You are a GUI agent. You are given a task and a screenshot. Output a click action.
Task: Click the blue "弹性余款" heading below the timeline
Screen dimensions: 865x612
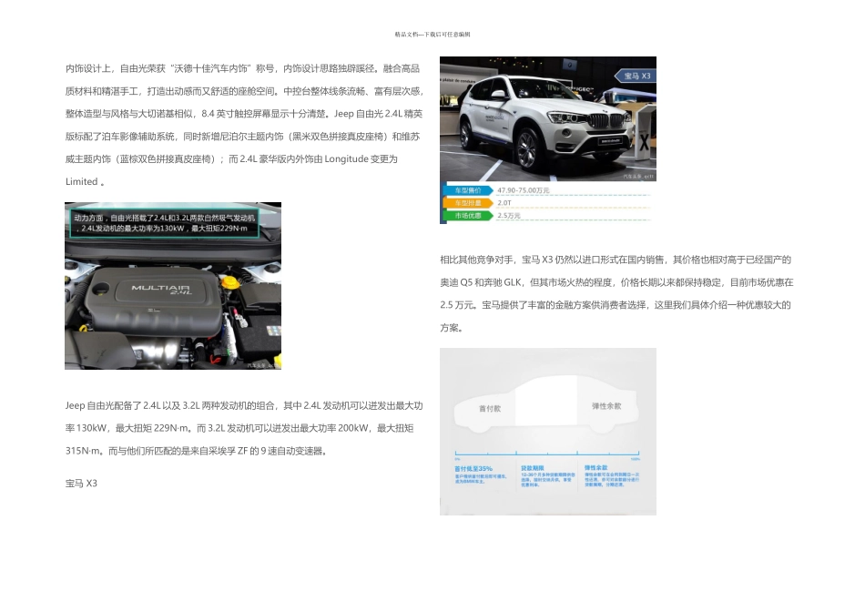click(x=596, y=467)
